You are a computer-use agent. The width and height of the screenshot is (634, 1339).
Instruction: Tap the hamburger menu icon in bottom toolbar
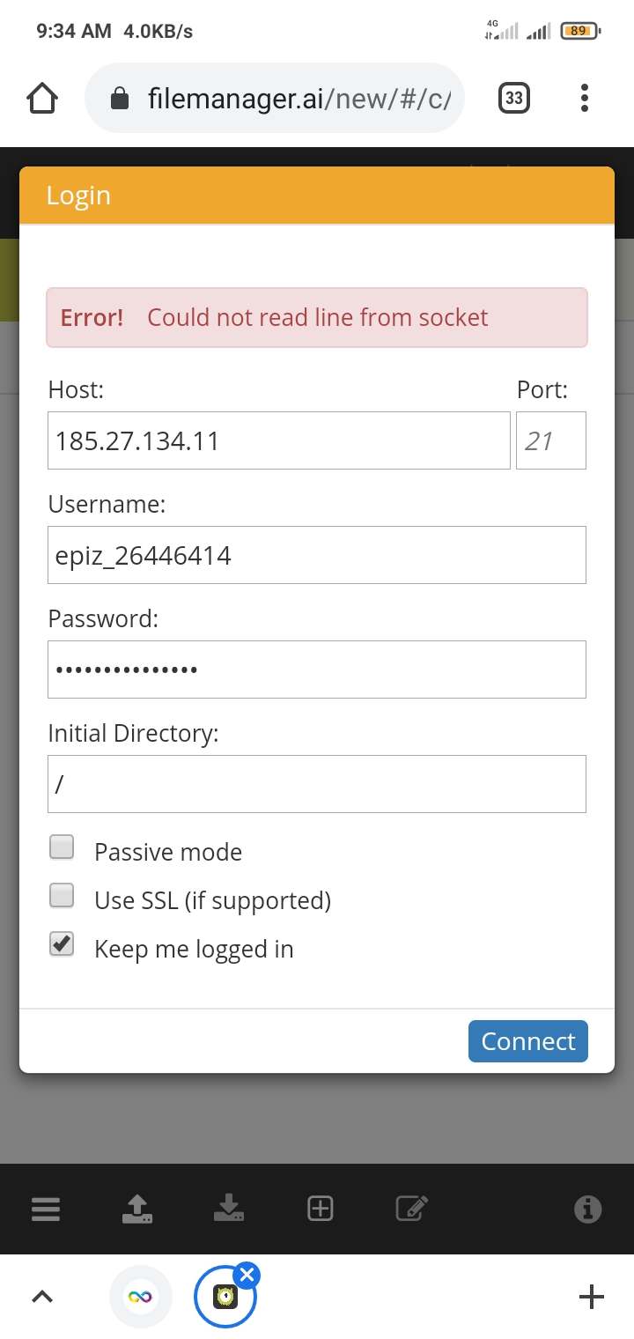coord(46,1209)
